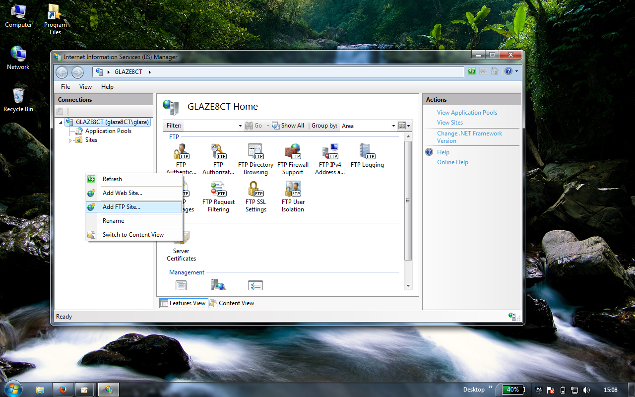Open Server Certificates feature
This screenshot has height=397, width=635.
(x=181, y=246)
